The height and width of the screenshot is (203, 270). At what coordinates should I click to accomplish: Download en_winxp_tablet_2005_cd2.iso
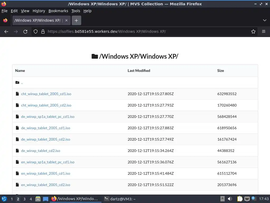[x=45, y=185]
